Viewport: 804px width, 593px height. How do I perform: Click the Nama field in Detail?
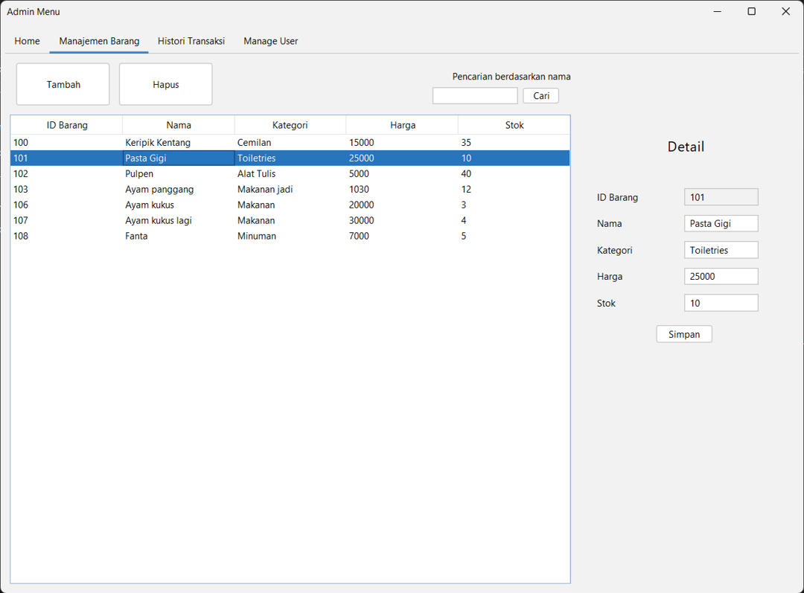[x=720, y=223]
